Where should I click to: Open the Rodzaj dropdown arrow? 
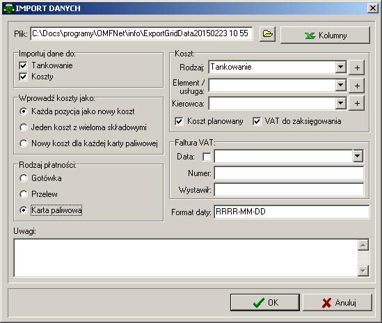[x=340, y=67]
